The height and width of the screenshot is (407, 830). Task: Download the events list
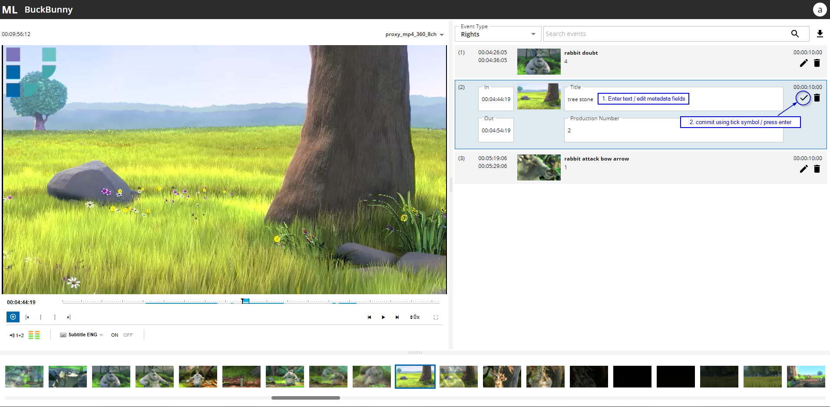pos(820,34)
